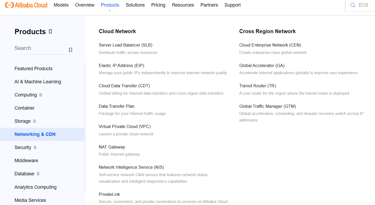Open the Models menu
This screenshot has width=375, height=205.
tap(61, 5)
